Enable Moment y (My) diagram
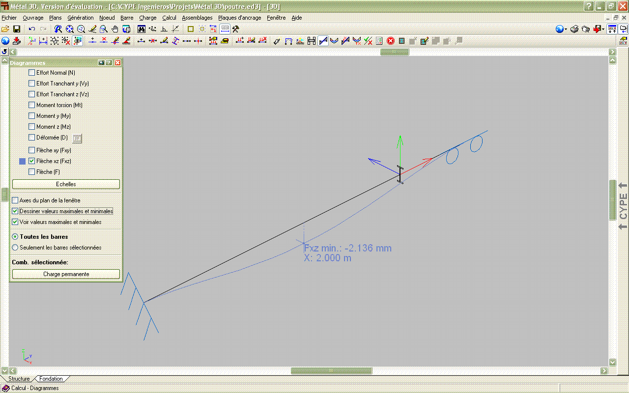 point(32,116)
